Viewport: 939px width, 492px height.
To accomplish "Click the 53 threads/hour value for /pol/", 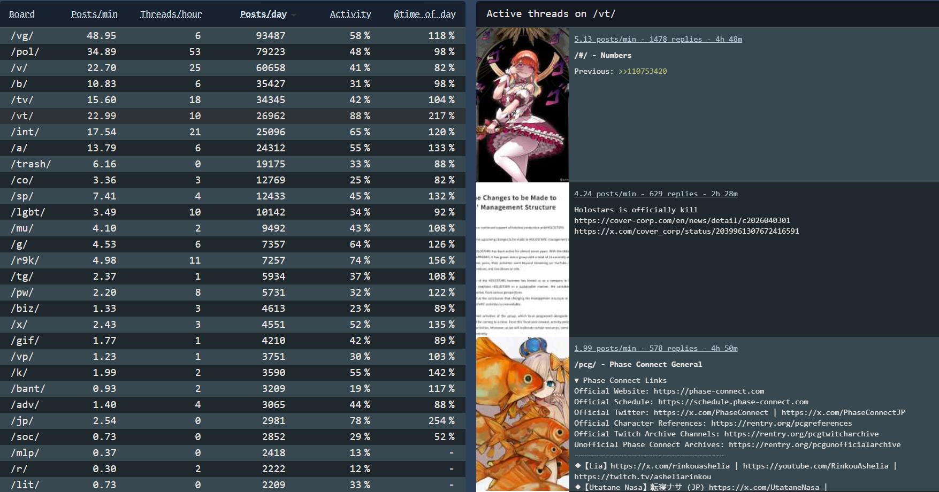I will click(195, 52).
